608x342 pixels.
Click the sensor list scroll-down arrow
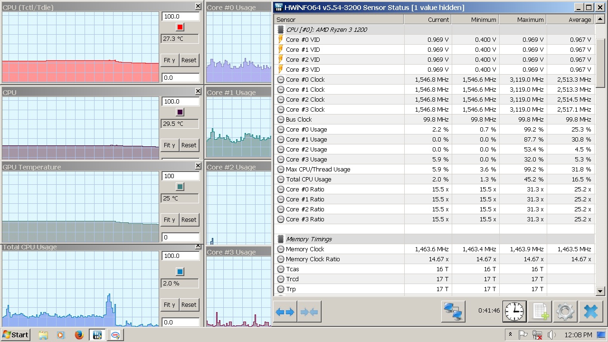(x=600, y=291)
